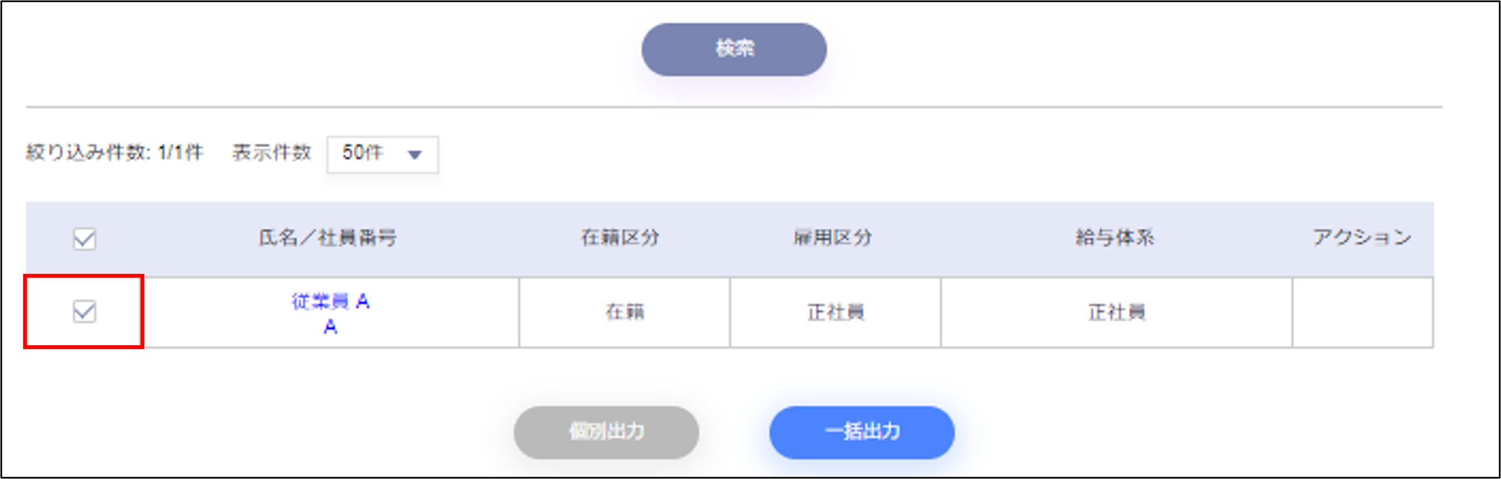Screen dimensions: 1501x479
Task: Select 正社員 cell under 雇用区分 column
Action: click(835, 313)
